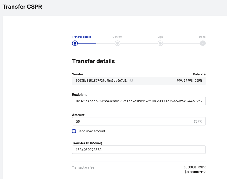Click the Done step checkmark circle
The height and width of the screenshot is (179, 227).
pyautogui.click(x=203, y=43)
